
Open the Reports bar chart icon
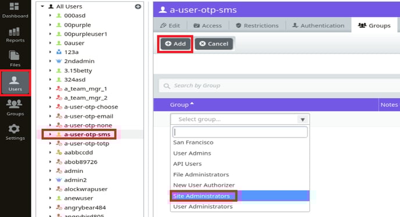point(15,31)
